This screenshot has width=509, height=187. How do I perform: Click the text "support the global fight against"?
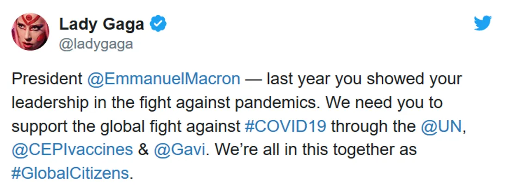coord(125,126)
